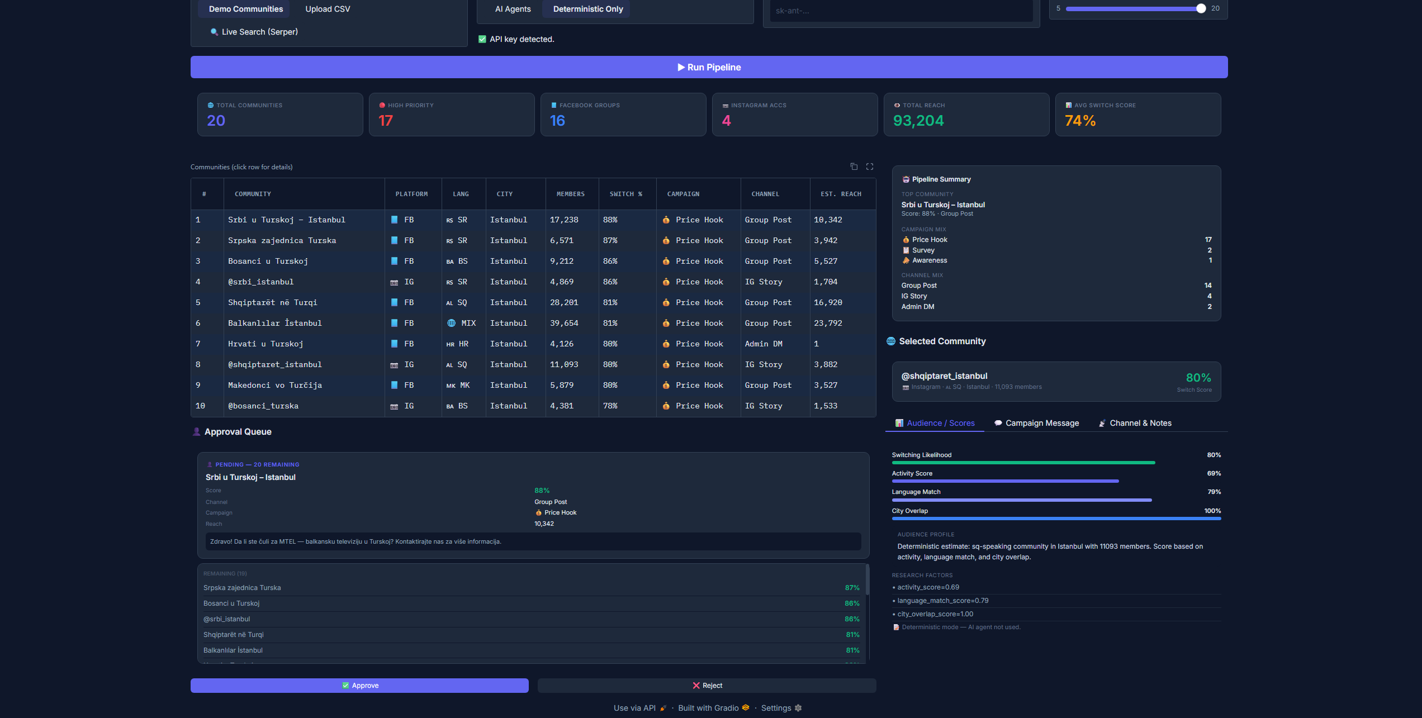The height and width of the screenshot is (718, 1422).
Task: Click the Run Pipeline button
Action: pos(709,67)
